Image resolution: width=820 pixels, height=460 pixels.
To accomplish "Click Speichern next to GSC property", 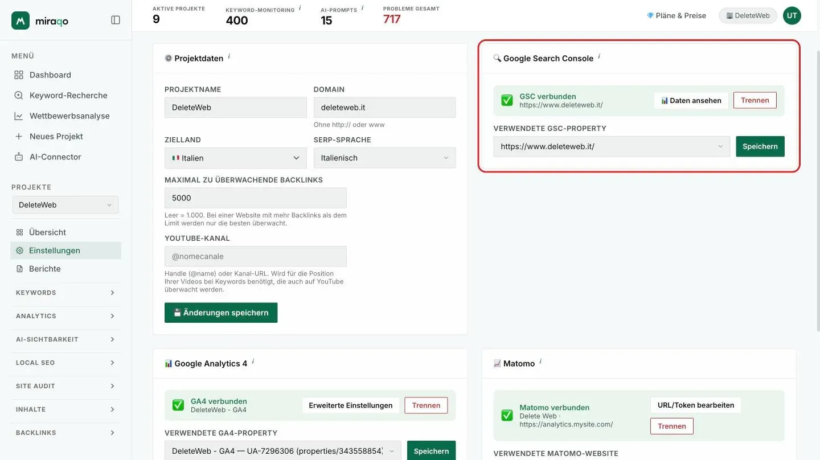I will tap(760, 146).
